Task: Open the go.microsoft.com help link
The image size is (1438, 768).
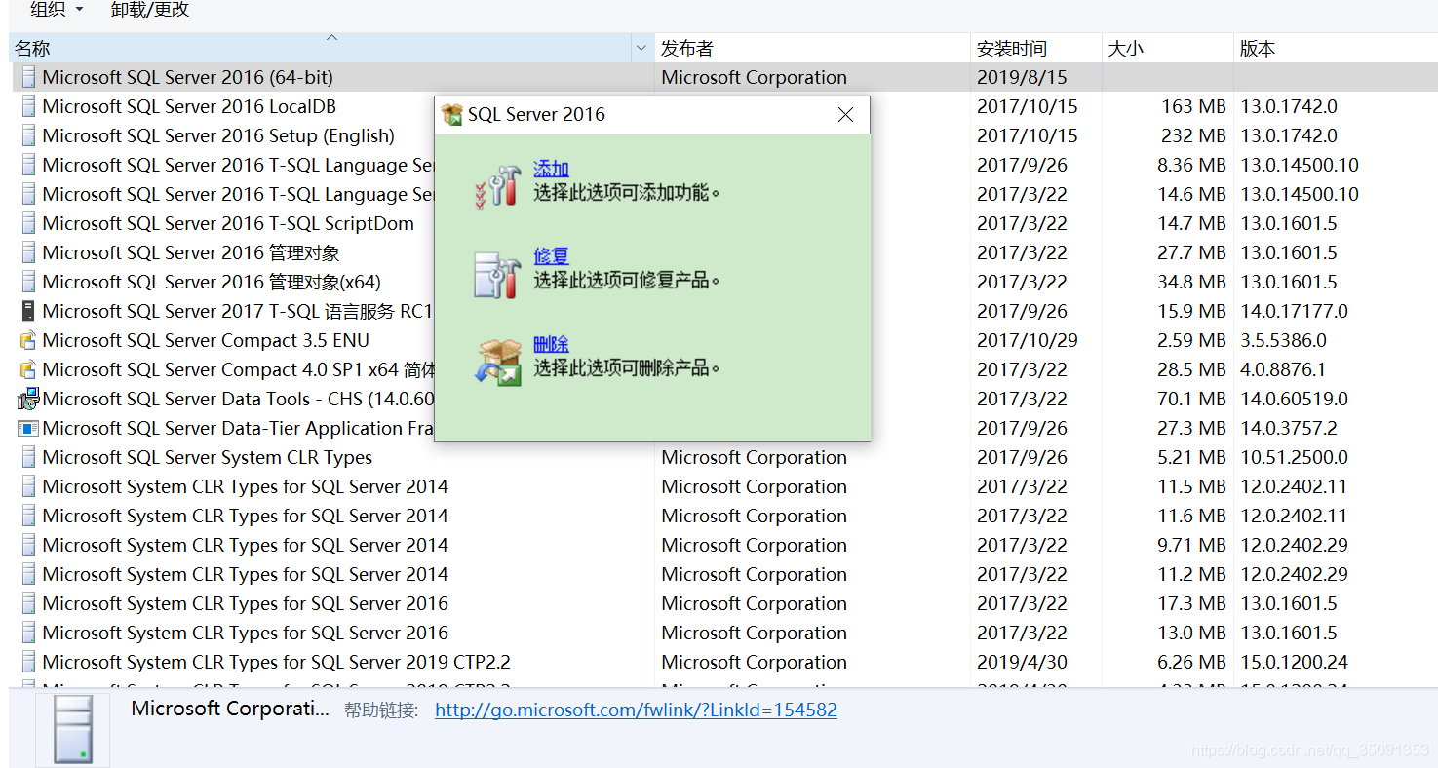Action: (x=636, y=710)
